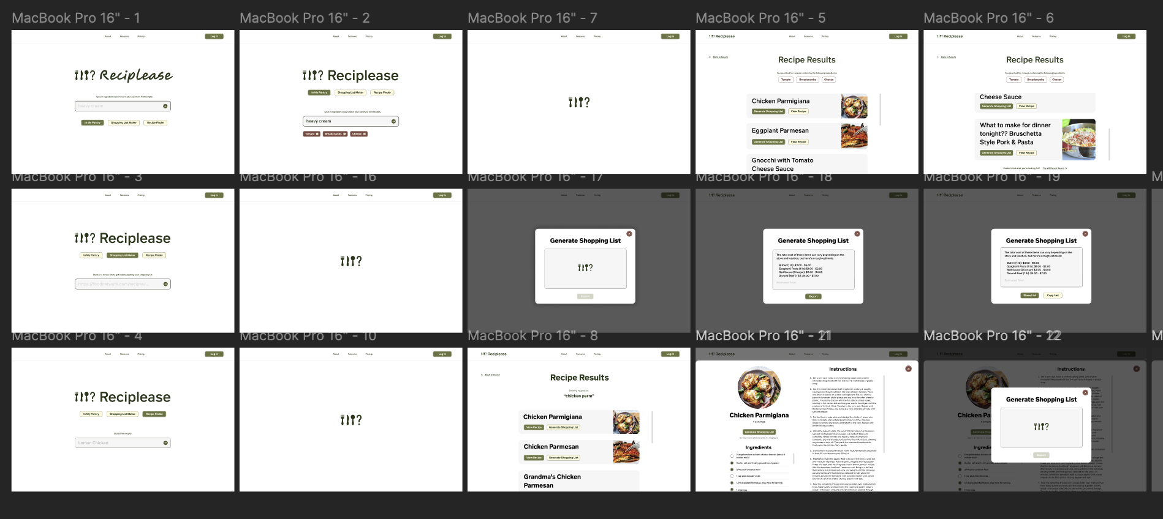The height and width of the screenshot is (519, 1163).
Task: Click Chicken Parmigiana's Generate Shopping List in frame 5
Action: tap(768, 111)
